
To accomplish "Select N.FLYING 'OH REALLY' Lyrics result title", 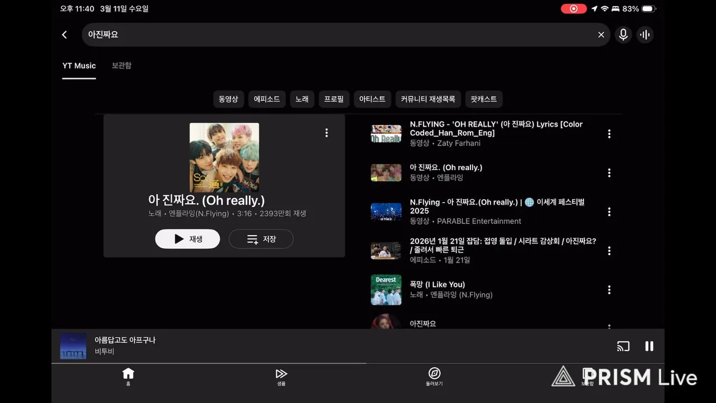I will pyautogui.click(x=496, y=129).
